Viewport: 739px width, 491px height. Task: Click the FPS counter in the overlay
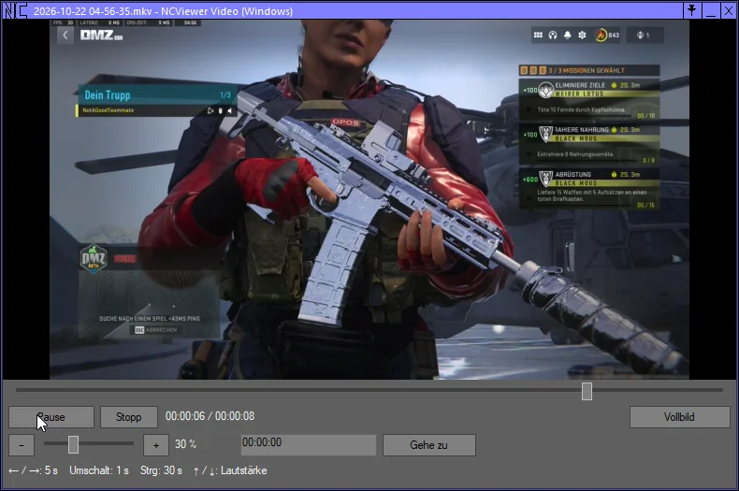(64, 22)
